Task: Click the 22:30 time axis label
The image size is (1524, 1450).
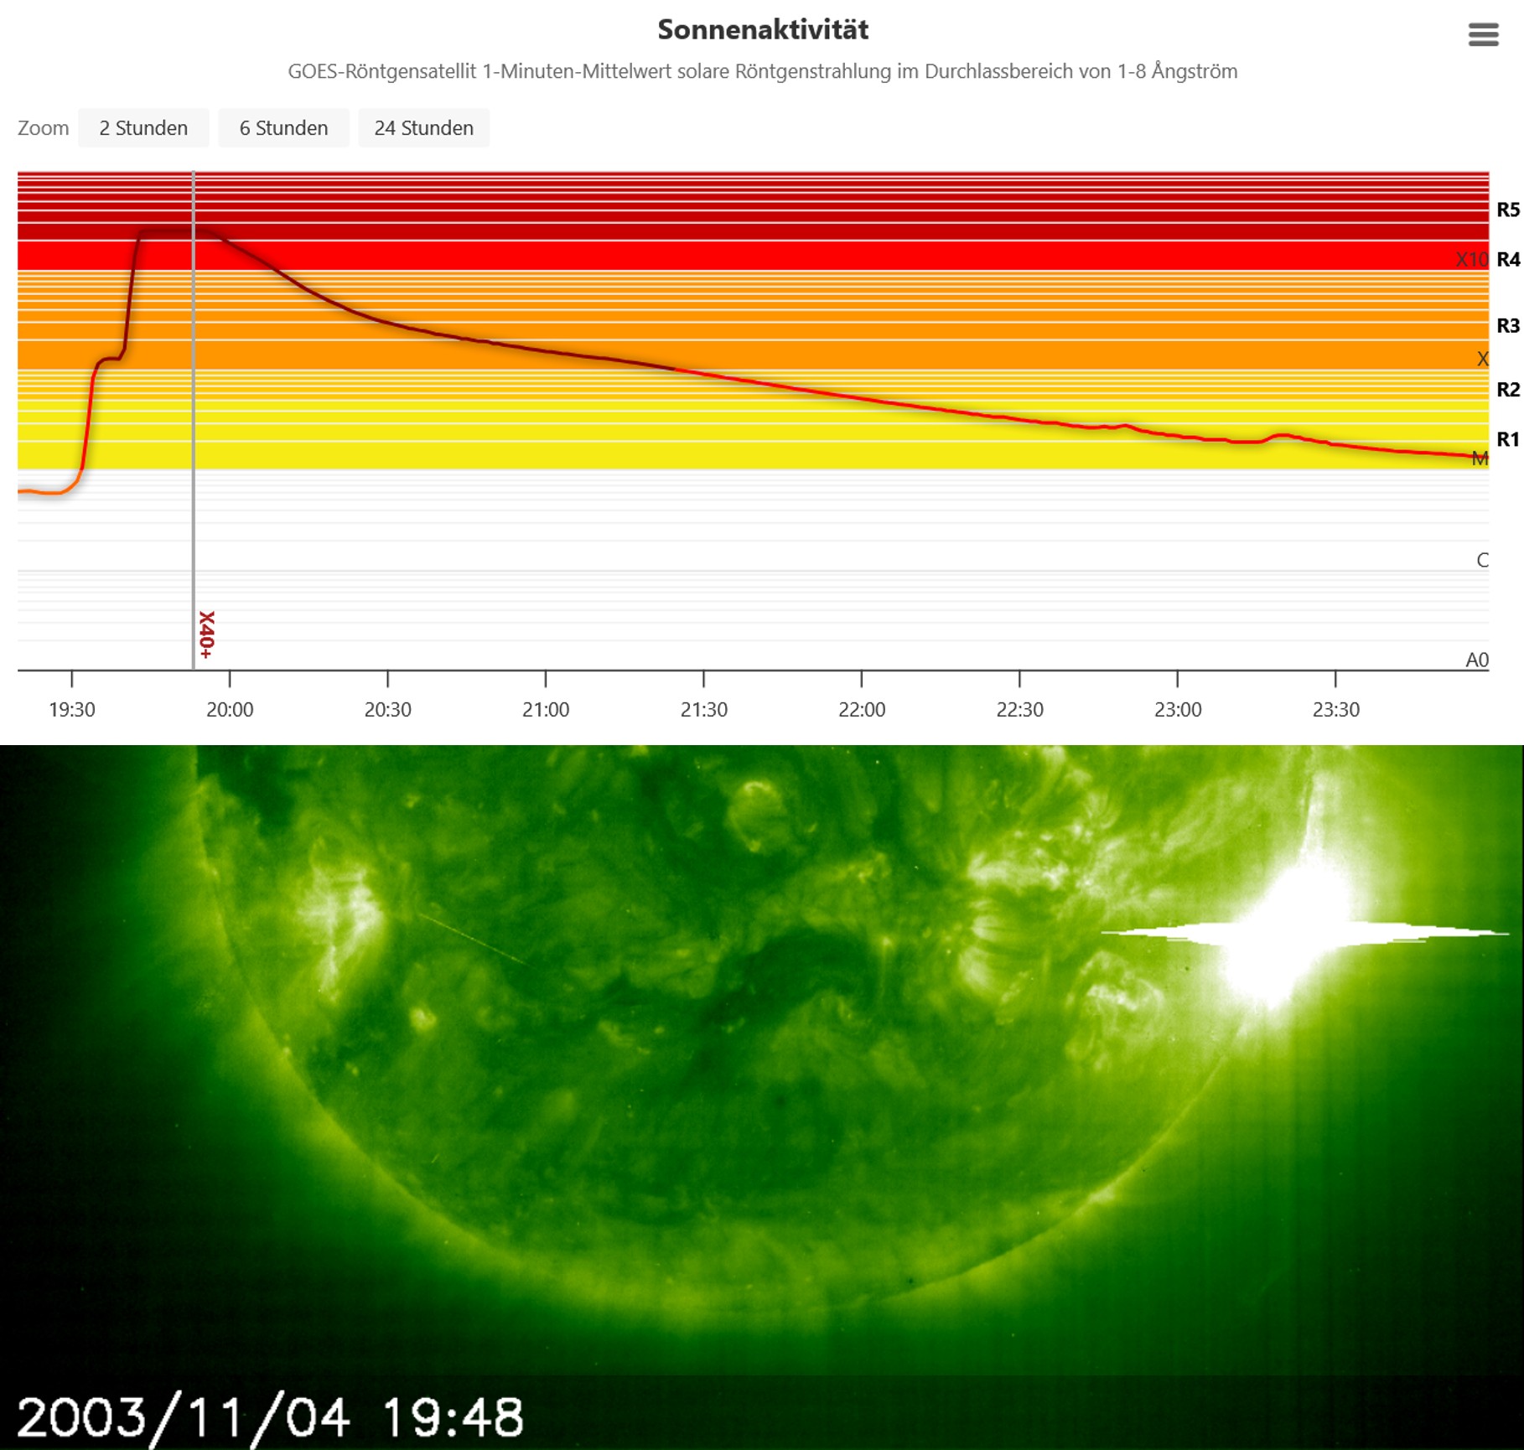Action: [1019, 710]
